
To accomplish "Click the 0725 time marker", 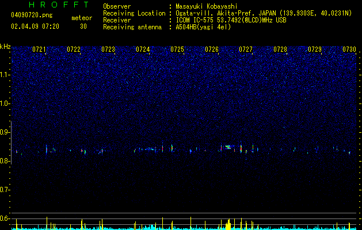I will point(177,49).
